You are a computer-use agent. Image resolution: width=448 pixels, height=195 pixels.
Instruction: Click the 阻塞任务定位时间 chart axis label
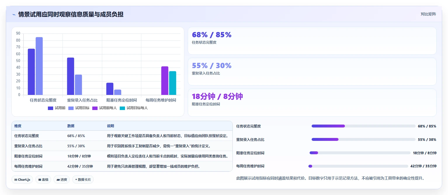pos(121,100)
